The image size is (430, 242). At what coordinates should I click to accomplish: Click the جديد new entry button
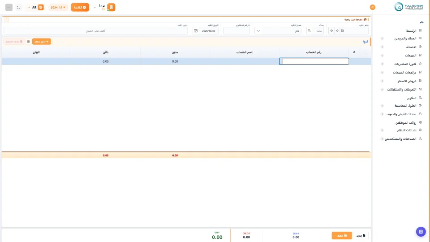click(x=361, y=235)
